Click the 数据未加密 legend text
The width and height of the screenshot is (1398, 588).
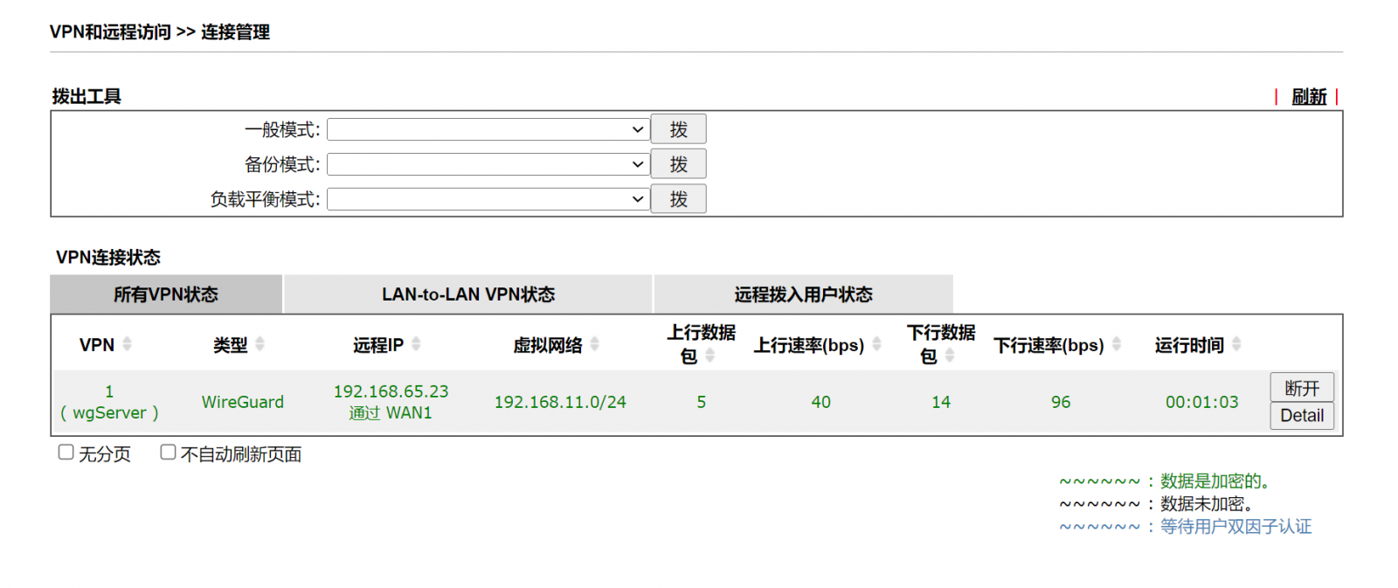coord(1207,504)
